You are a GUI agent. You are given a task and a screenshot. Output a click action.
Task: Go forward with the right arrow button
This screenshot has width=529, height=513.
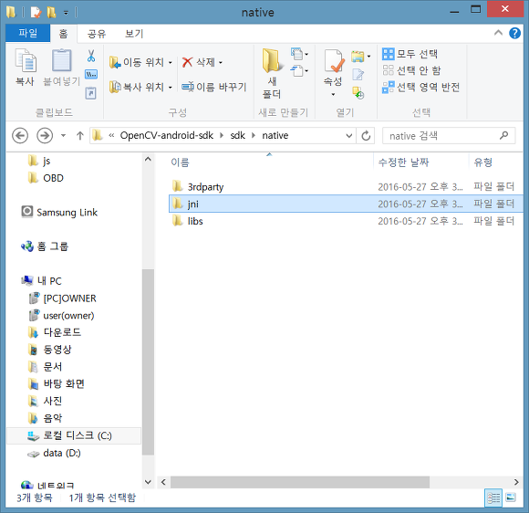coord(45,136)
